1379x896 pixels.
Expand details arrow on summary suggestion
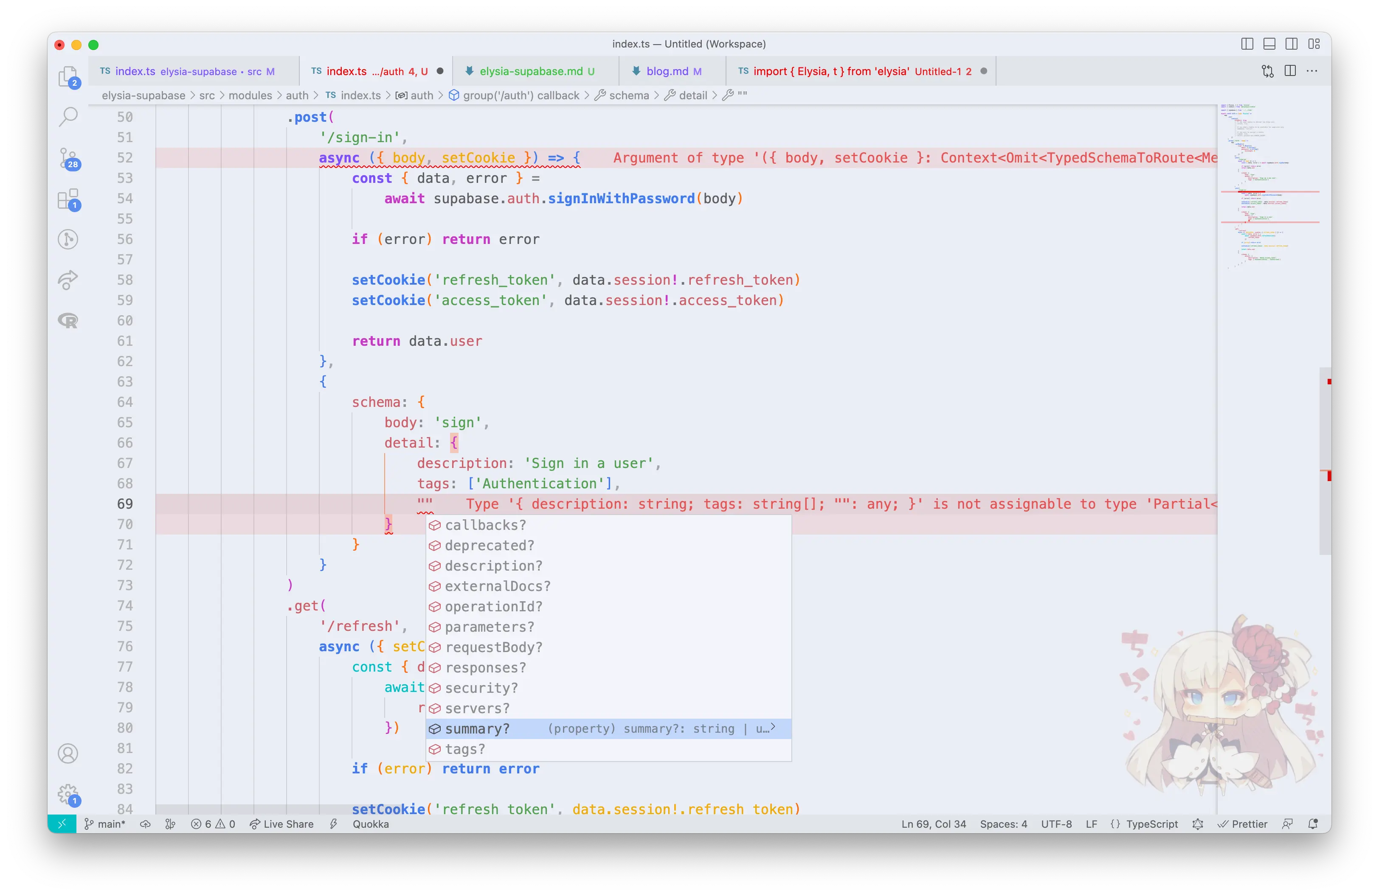point(773,727)
